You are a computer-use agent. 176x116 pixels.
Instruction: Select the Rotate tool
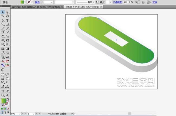tap(3, 36)
